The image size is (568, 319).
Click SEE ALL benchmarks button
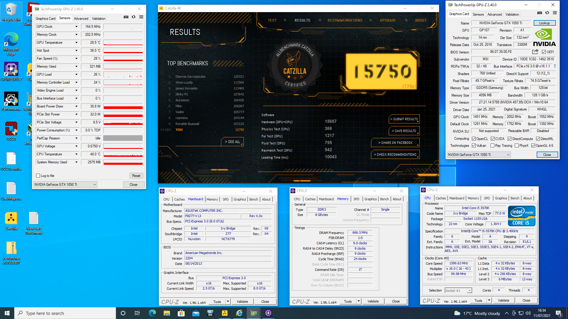(x=232, y=142)
